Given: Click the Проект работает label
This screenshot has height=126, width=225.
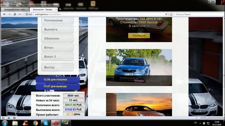Looking at the screenshot, I should [47, 114].
